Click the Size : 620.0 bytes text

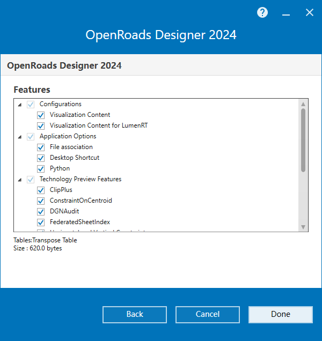click(38, 248)
